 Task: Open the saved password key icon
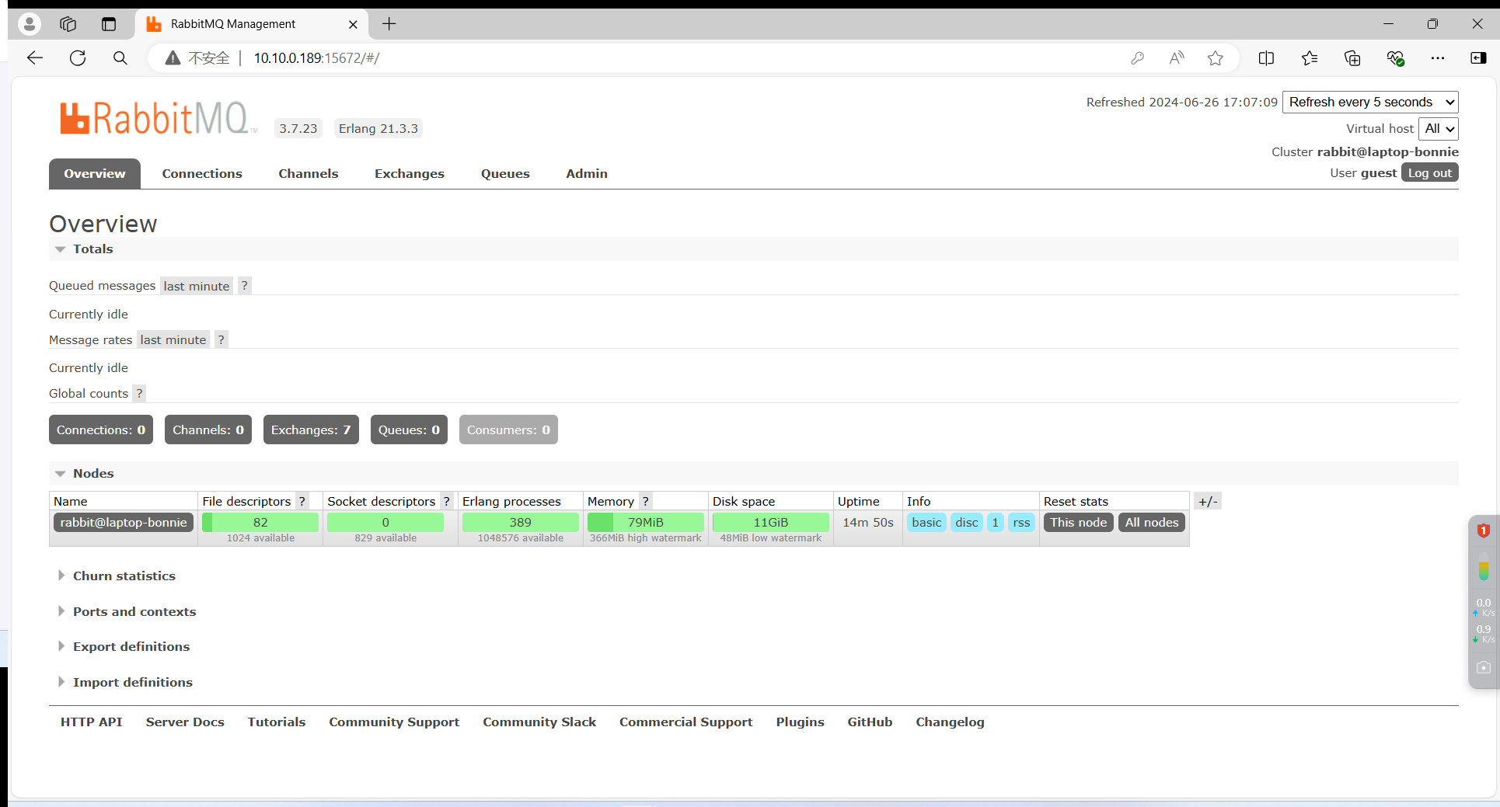click(1137, 58)
